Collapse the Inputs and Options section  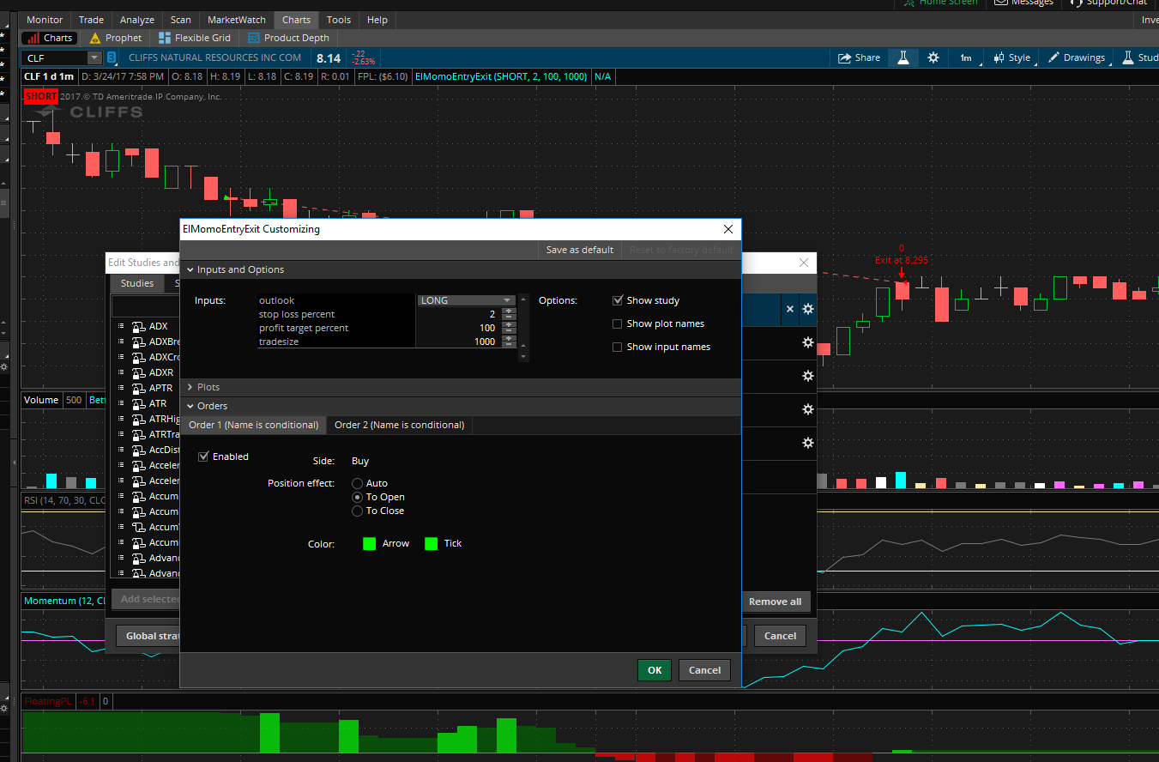tap(190, 269)
